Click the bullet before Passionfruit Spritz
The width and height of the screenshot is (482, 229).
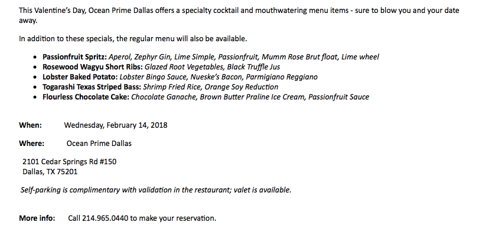coord(35,57)
